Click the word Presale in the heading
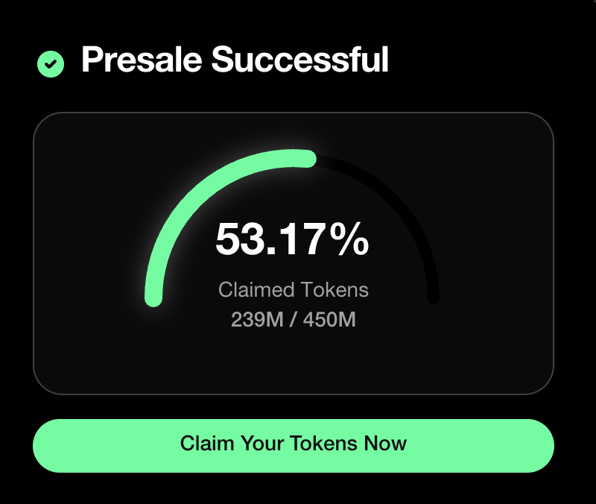Screen dimensions: 596x504 click(142, 60)
